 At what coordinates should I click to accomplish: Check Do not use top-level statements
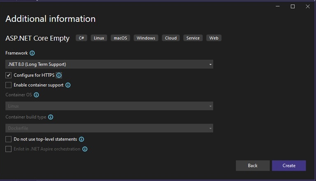click(x=9, y=139)
